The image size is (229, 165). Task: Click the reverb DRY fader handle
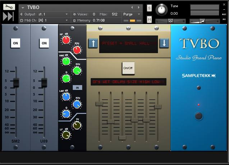coord(99,104)
